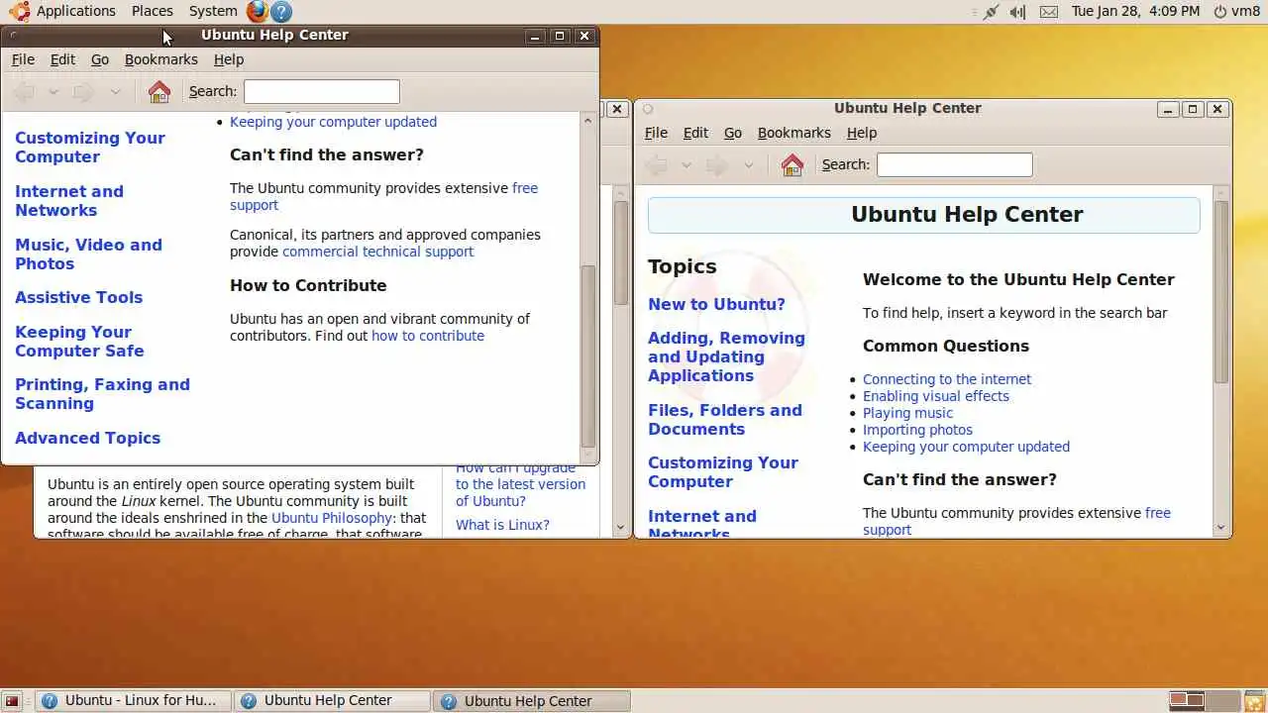Launch Firefox from the top panel
Image resolution: width=1268 pixels, height=713 pixels.
click(x=258, y=11)
